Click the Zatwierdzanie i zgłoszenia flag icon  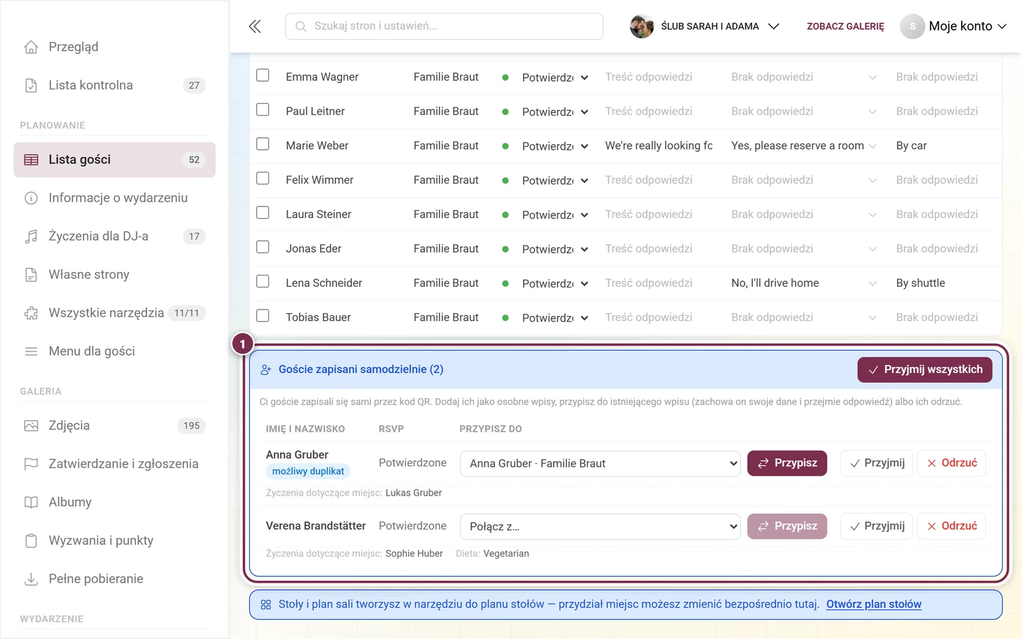point(31,464)
